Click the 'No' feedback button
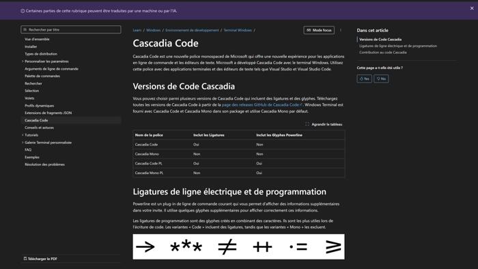 click(x=381, y=79)
